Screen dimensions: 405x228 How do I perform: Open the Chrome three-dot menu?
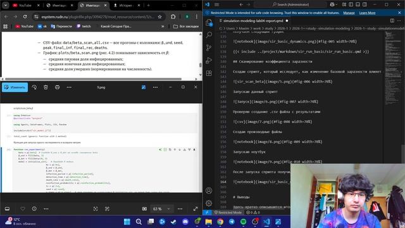[196, 16]
